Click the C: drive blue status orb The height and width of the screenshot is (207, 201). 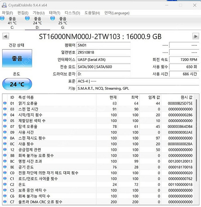click(x=2, y=18)
